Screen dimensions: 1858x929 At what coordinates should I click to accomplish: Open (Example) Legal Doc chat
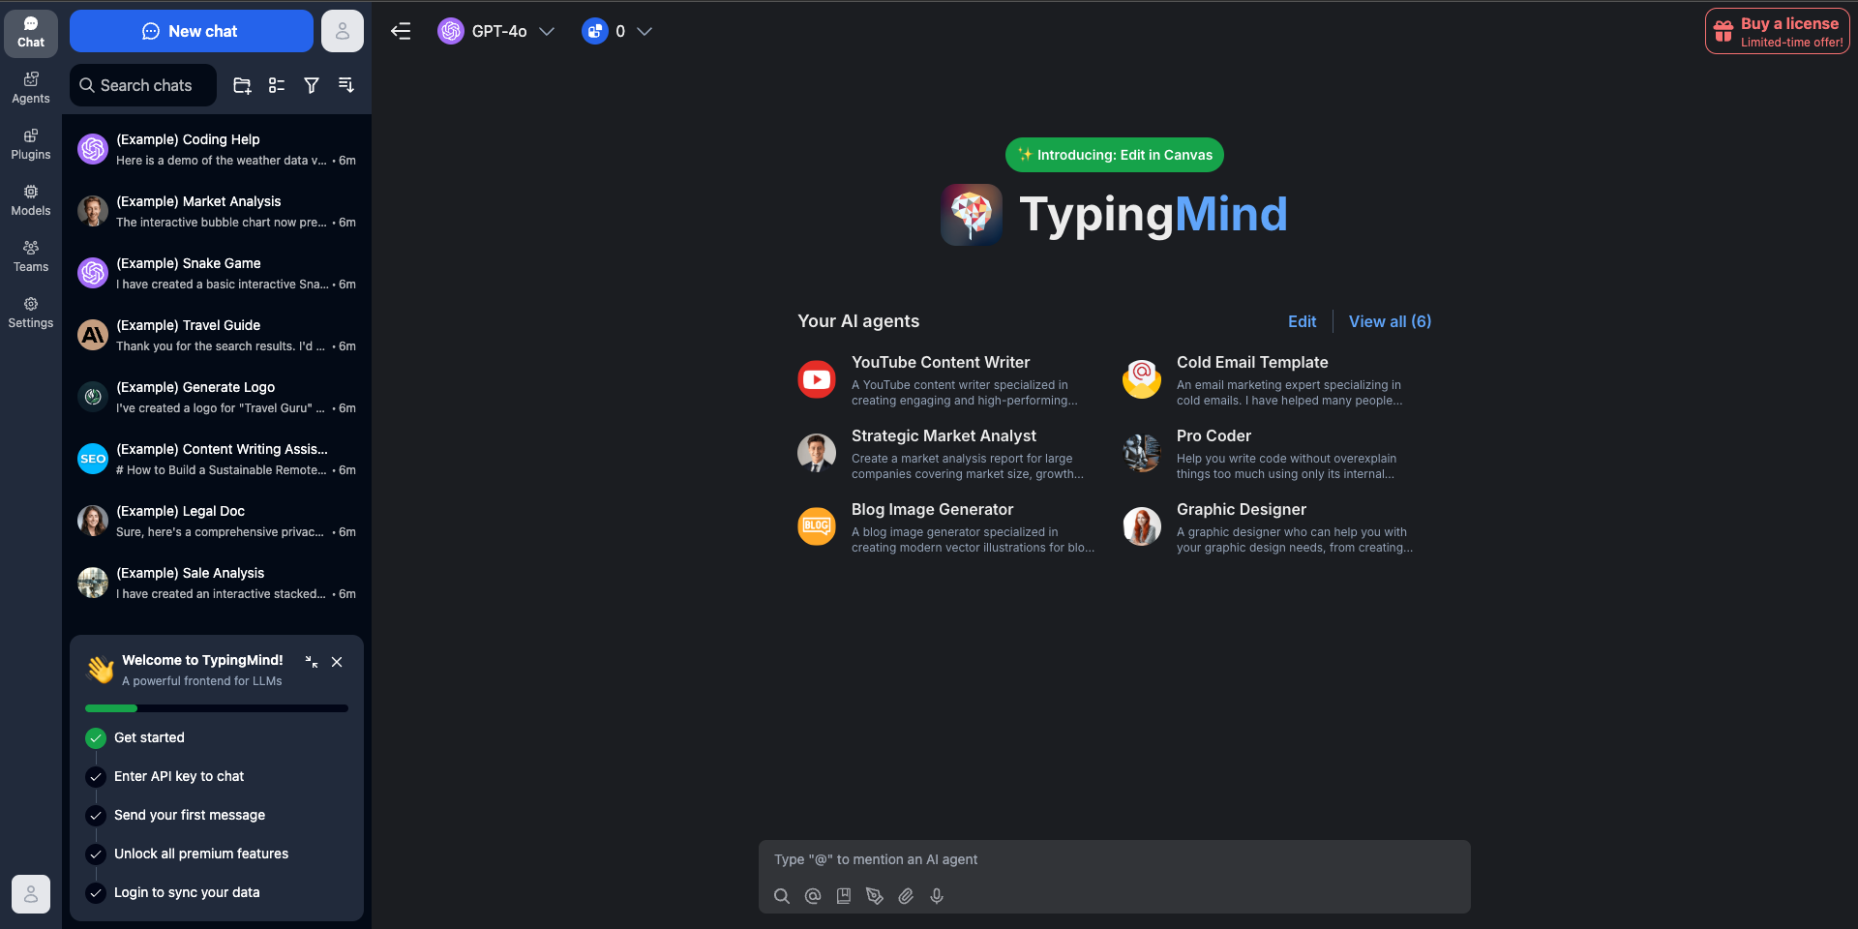click(217, 521)
